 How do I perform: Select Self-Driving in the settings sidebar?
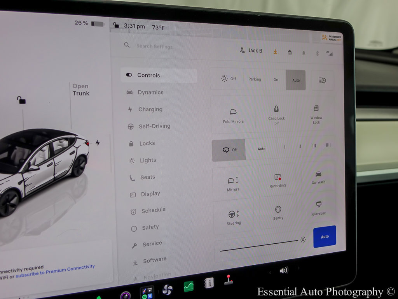pos(149,126)
